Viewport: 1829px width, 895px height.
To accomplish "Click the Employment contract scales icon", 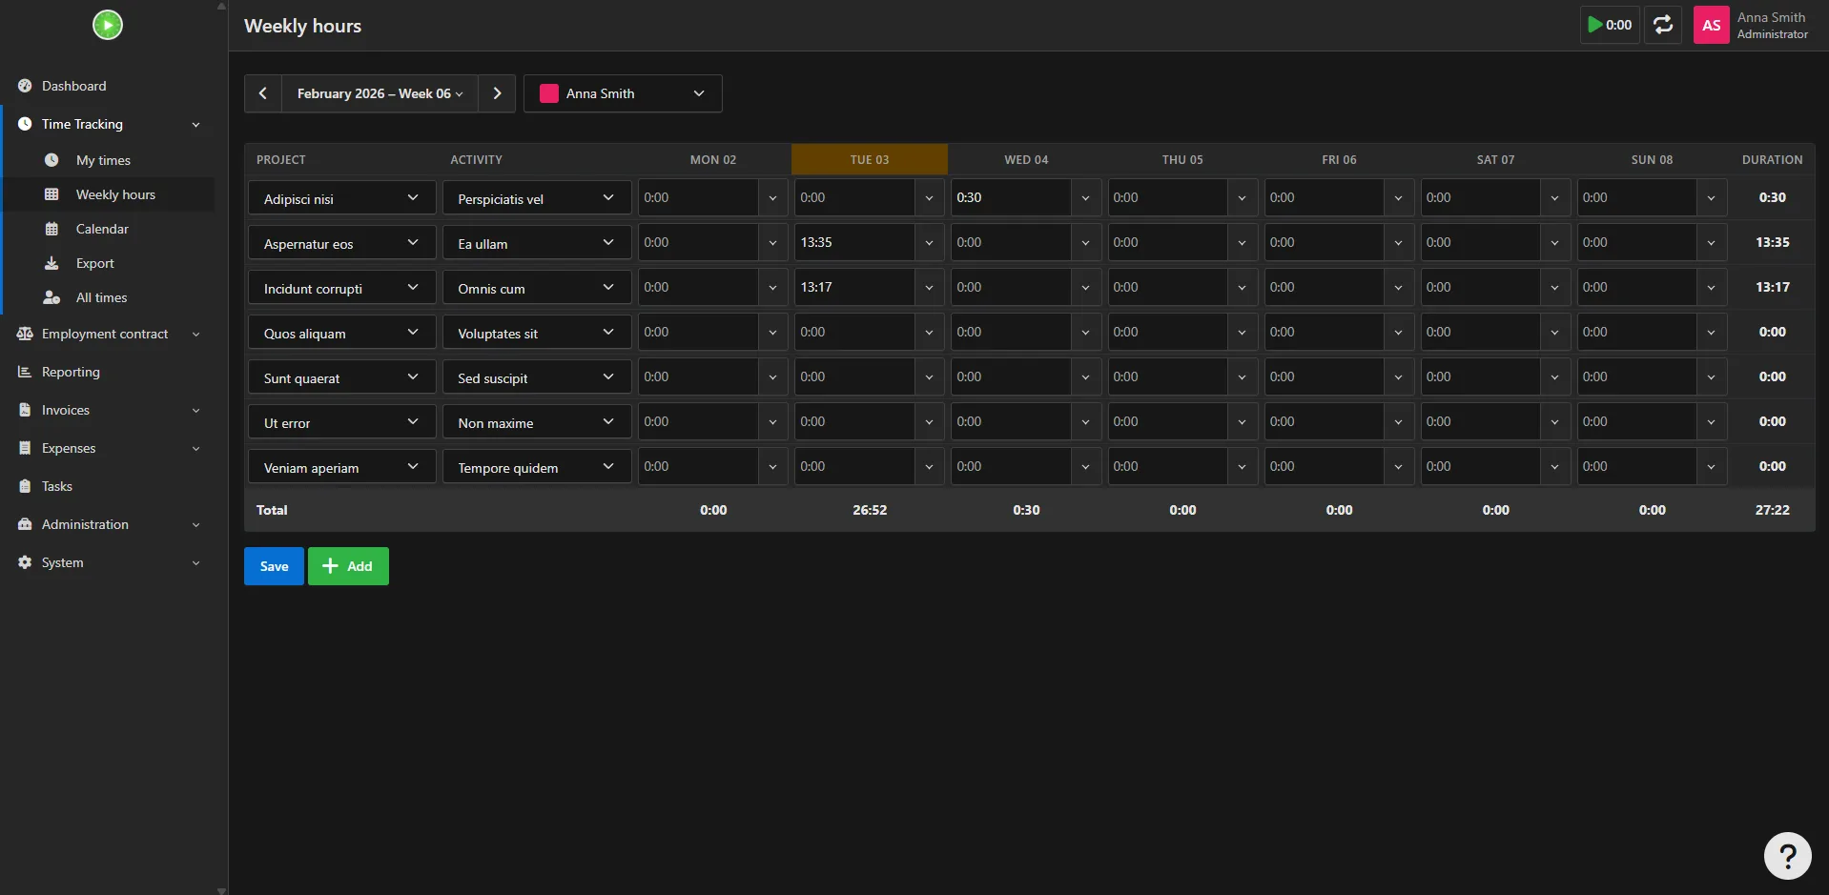I will 25,334.
